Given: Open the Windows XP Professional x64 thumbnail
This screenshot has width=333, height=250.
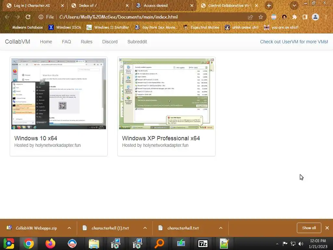Looking at the screenshot, I should tap(166, 94).
